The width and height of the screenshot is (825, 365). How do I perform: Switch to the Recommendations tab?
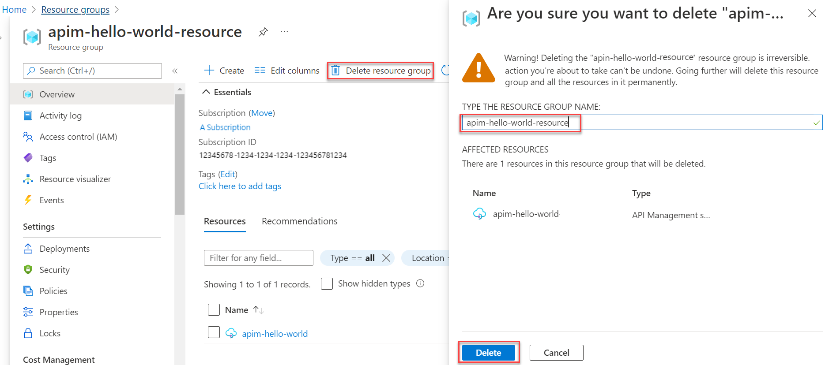tap(299, 221)
